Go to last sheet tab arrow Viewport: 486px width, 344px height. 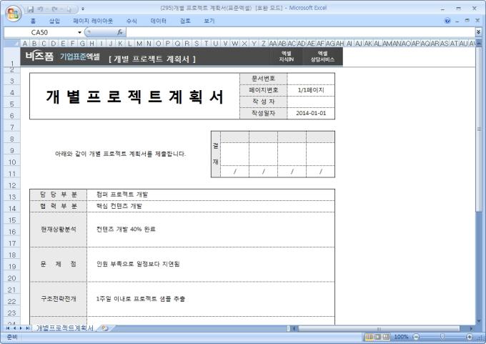point(28,328)
